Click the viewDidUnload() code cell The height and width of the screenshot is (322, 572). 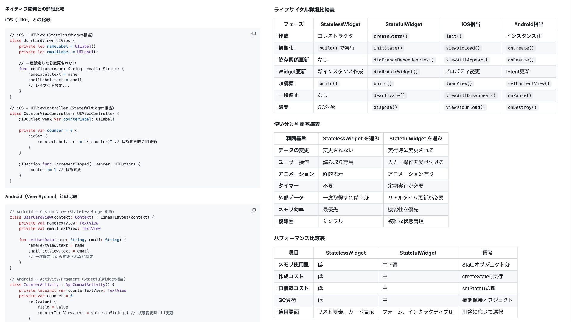465,107
